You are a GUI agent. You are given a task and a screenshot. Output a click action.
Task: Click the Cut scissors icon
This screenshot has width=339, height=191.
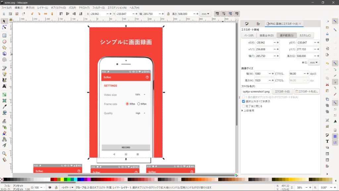[327, 85]
